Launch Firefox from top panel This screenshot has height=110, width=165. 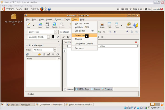[42, 9]
